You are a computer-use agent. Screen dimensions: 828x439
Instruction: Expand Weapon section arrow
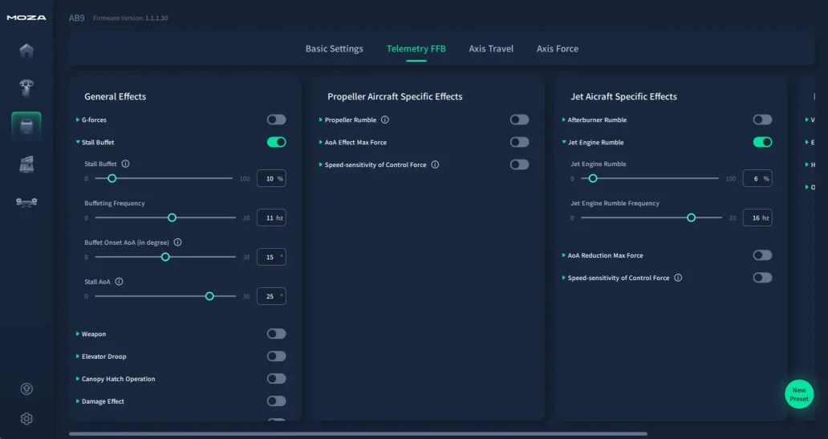tap(78, 334)
